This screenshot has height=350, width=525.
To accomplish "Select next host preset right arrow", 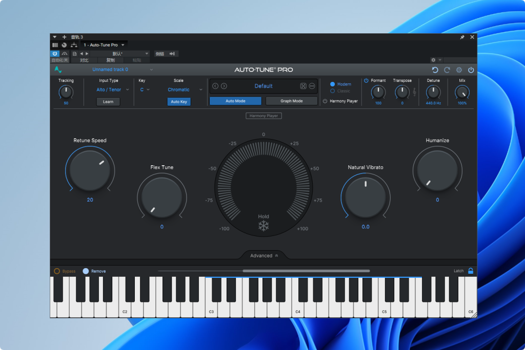I will [87, 54].
